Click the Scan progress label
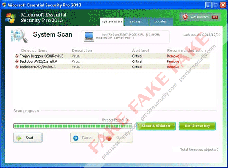 pos(26,111)
